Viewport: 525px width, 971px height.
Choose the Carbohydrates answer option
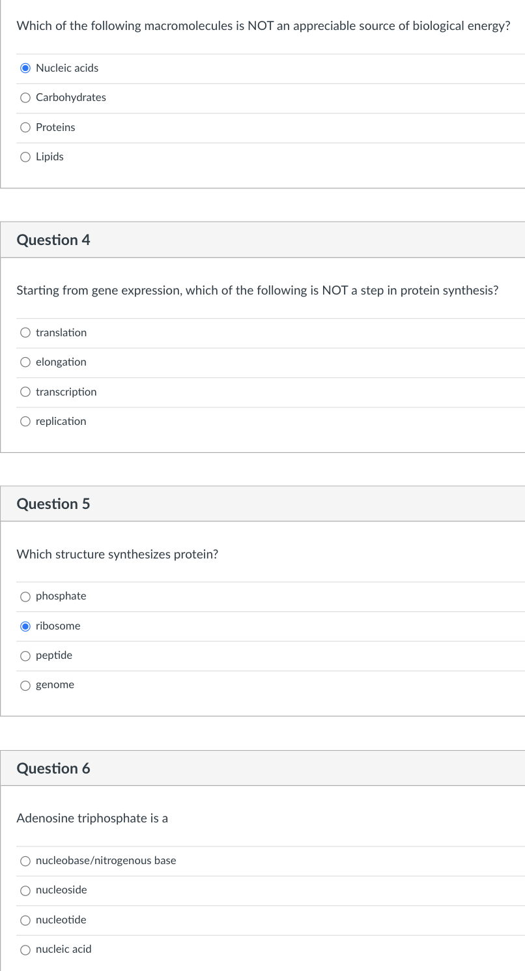[x=25, y=98]
